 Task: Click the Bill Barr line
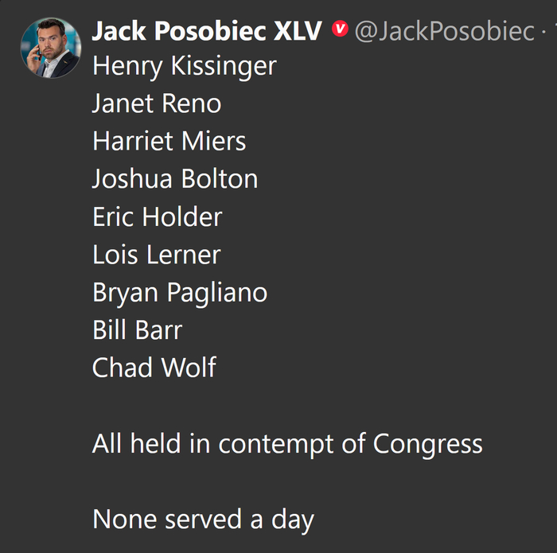138,330
